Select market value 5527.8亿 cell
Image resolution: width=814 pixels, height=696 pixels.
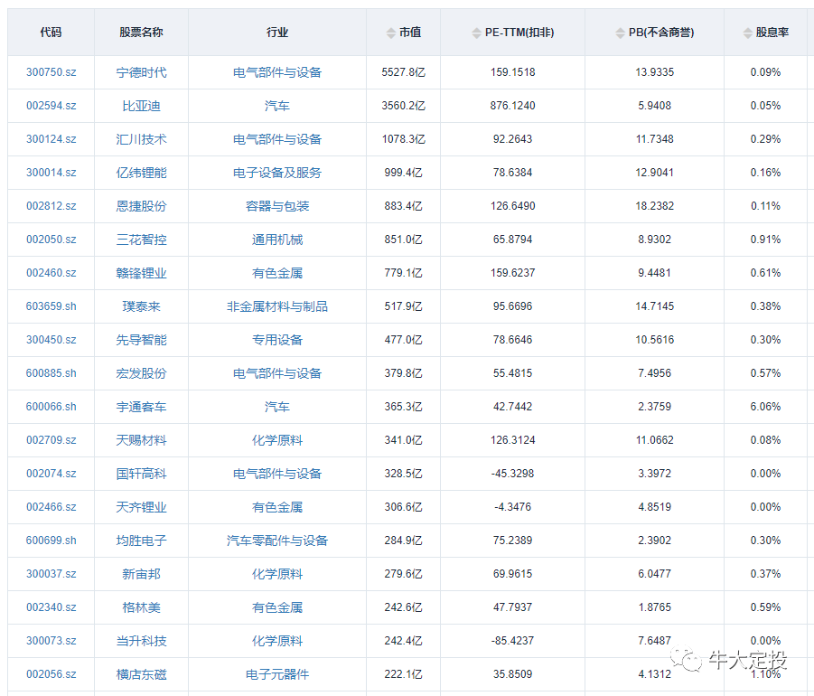click(403, 72)
